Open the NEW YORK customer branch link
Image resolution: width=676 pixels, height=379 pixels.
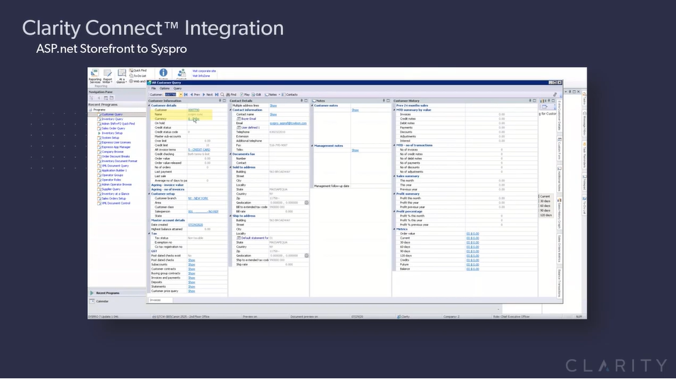198,198
